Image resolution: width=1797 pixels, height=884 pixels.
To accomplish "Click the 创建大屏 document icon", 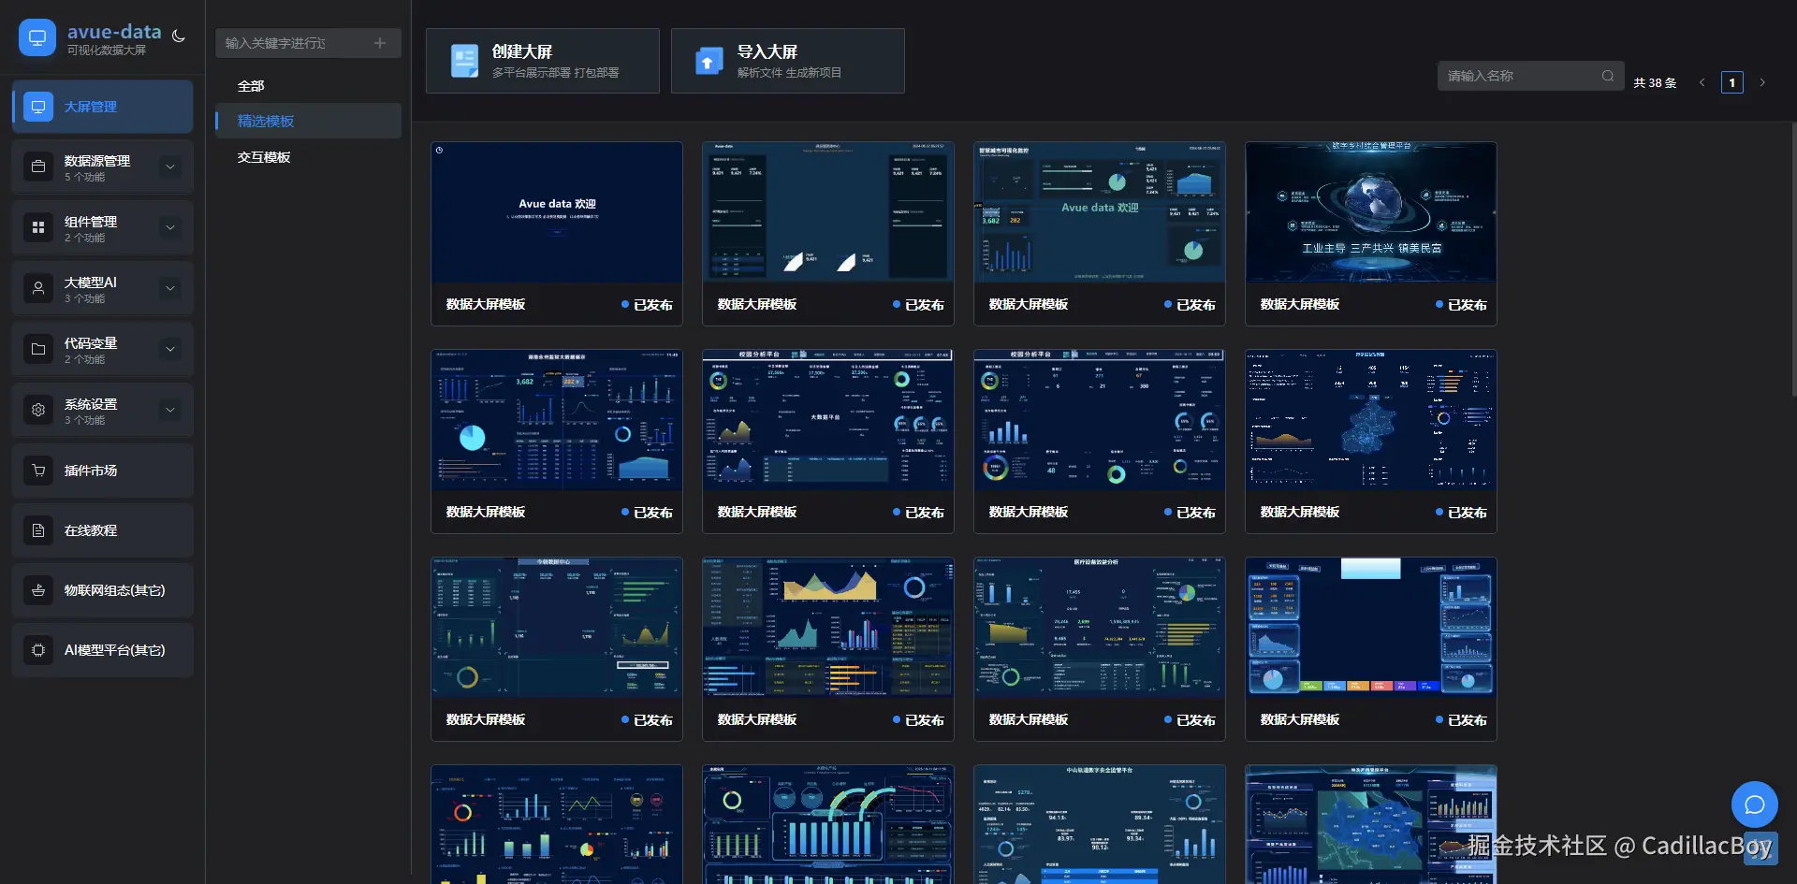I will click(x=464, y=61).
